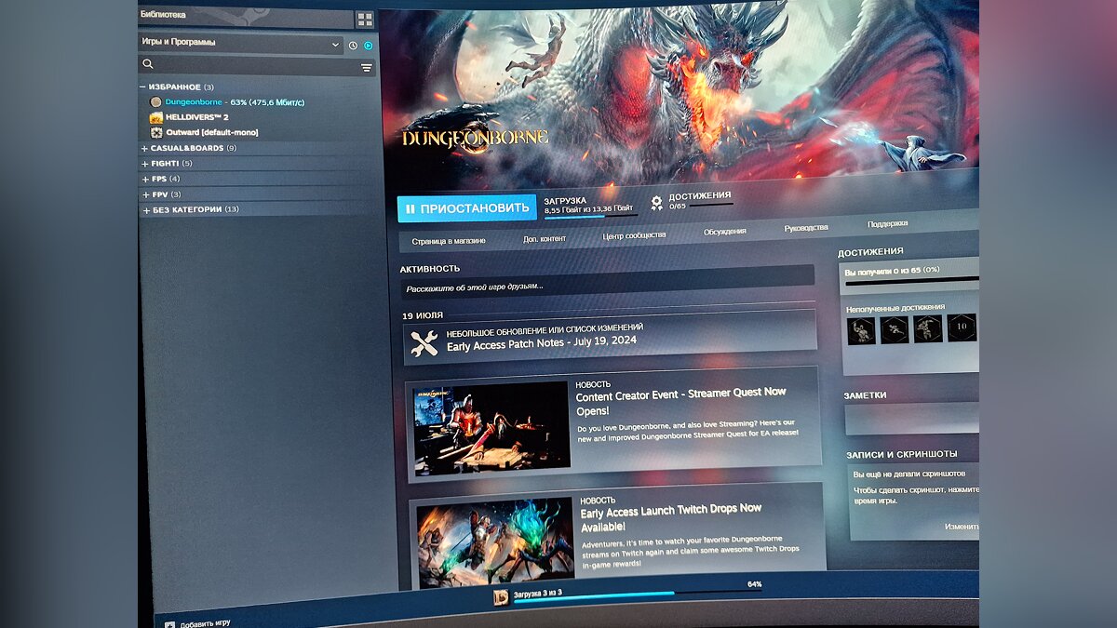
Task: Open the advanced filter options icon
Action: (x=366, y=68)
